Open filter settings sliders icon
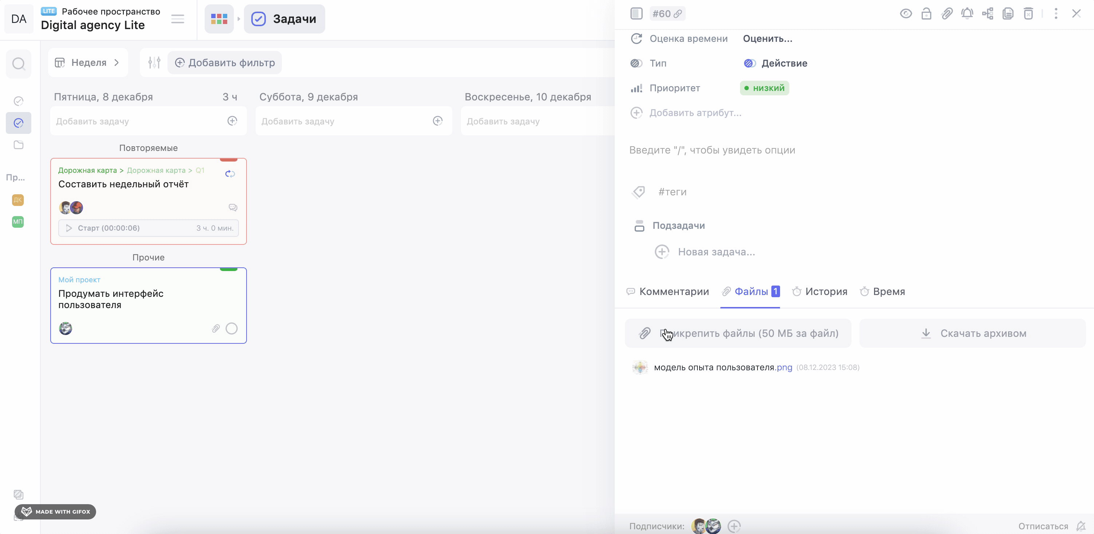Image resolution: width=1094 pixels, height=534 pixels. click(x=154, y=63)
